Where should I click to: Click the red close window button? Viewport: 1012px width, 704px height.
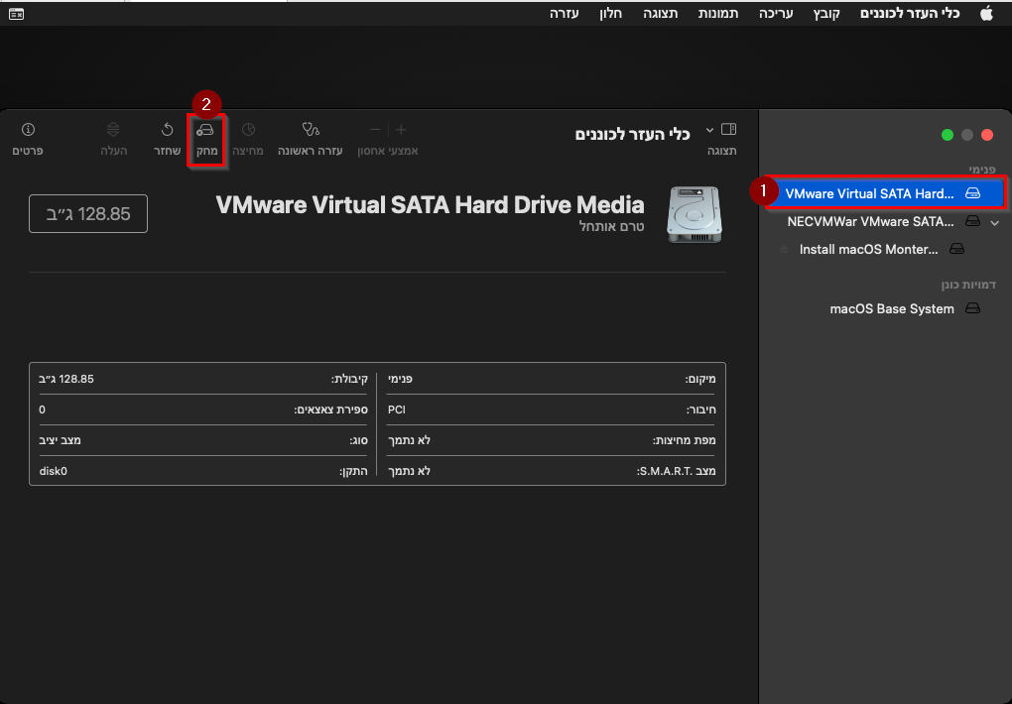pyautogui.click(x=987, y=135)
